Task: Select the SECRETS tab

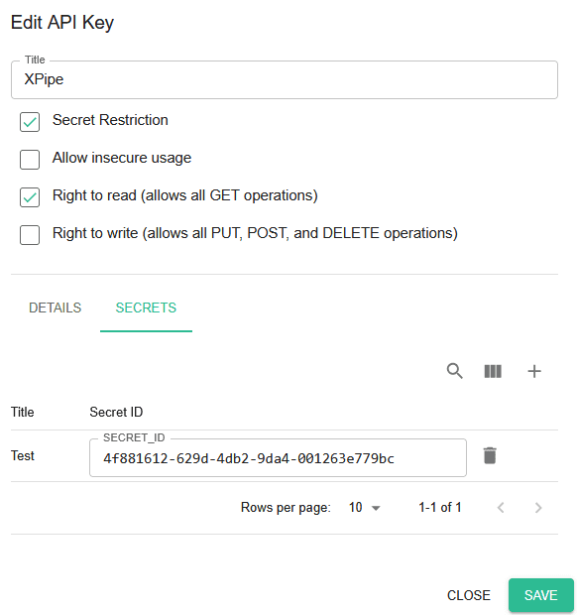Action: point(146,307)
